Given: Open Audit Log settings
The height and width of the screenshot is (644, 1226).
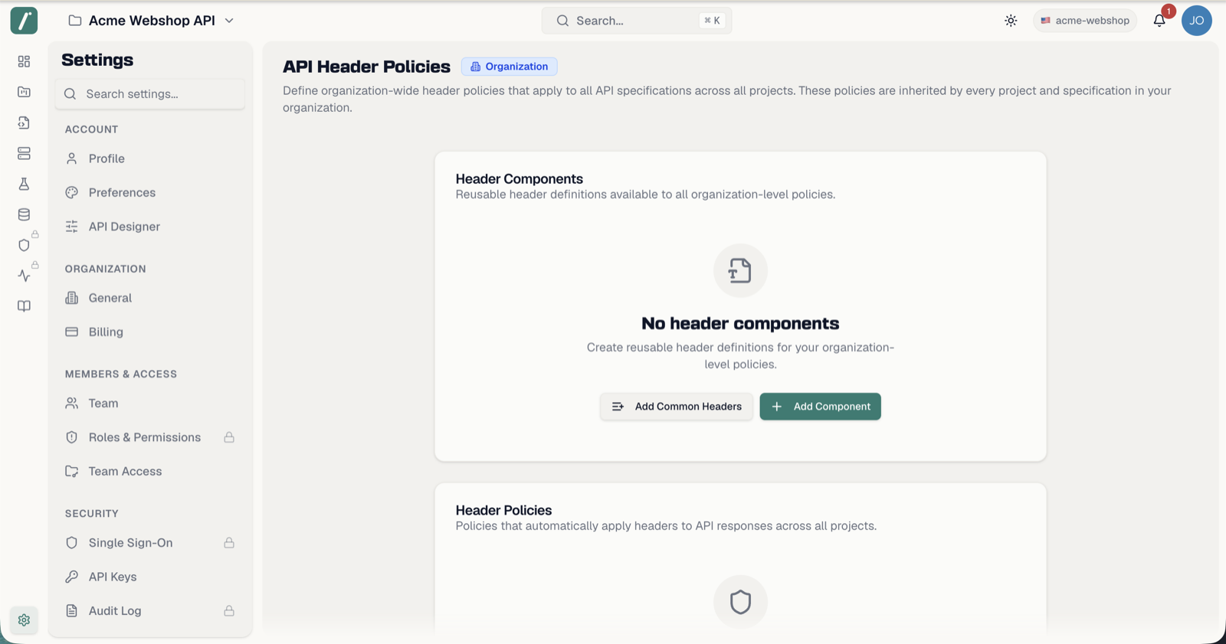Looking at the screenshot, I should (x=150, y=611).
